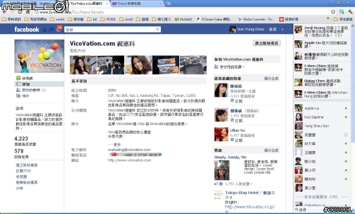Click the Facebook search input field
Viewport: 355px width, 214px height.
pos(110,29)
